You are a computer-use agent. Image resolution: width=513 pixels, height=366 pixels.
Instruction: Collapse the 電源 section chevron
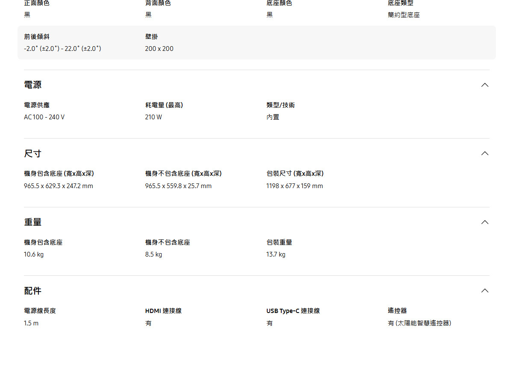coord(484,85)
